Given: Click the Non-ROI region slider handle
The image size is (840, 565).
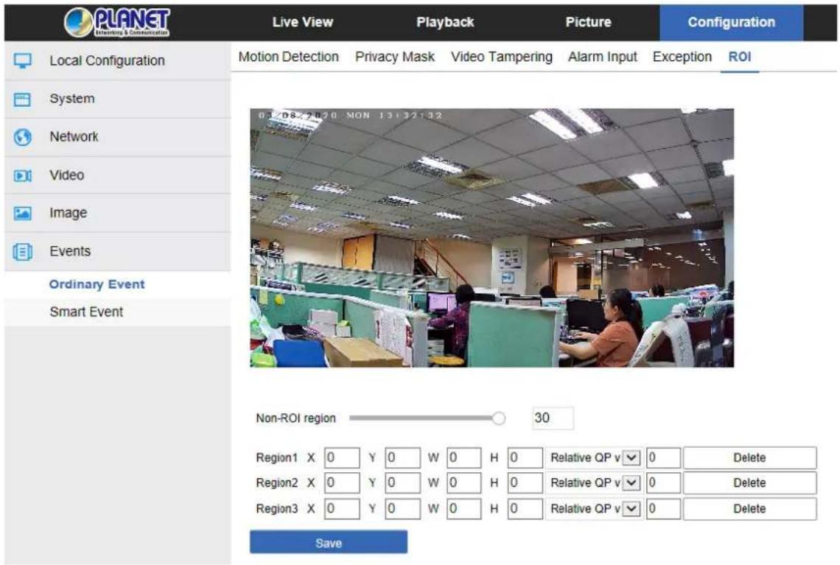Looking at the screenshot, I should (499, 418).
